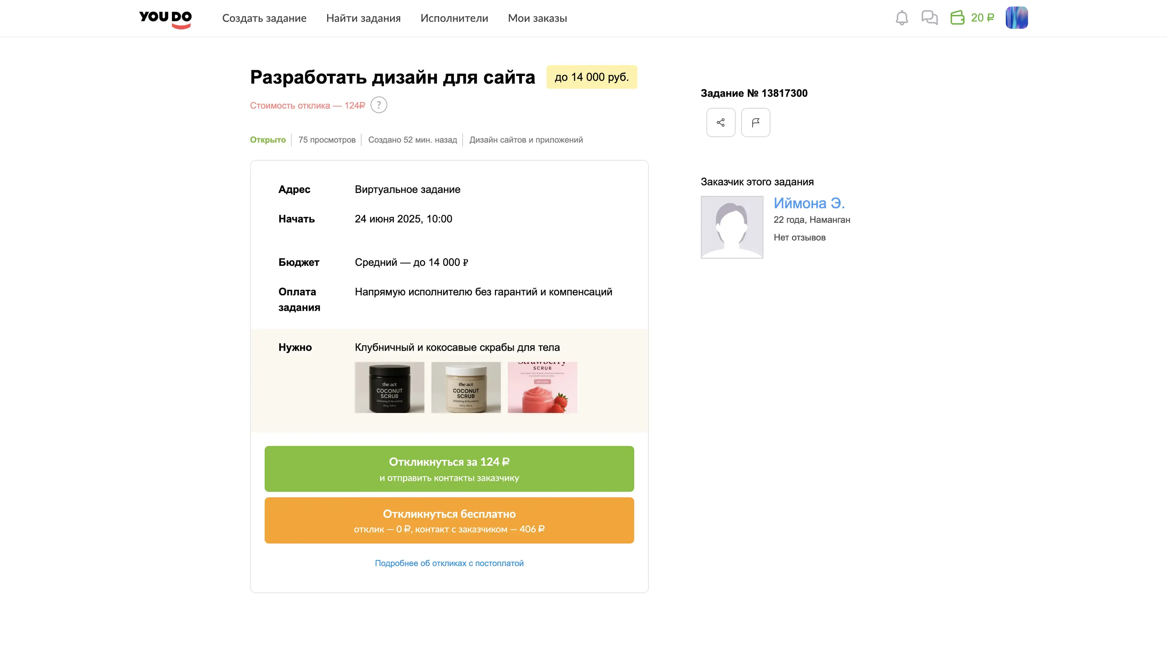This screenshot has width=1167, height=656.
Task: Share this task
Action: [x=721, y=122]
